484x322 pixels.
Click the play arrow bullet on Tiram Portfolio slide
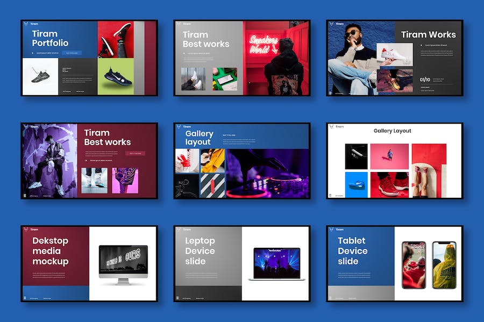(33, 53)
